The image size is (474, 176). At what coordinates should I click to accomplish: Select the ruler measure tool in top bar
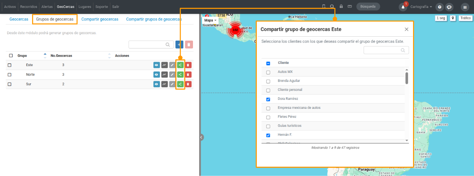tap(350, 6)
